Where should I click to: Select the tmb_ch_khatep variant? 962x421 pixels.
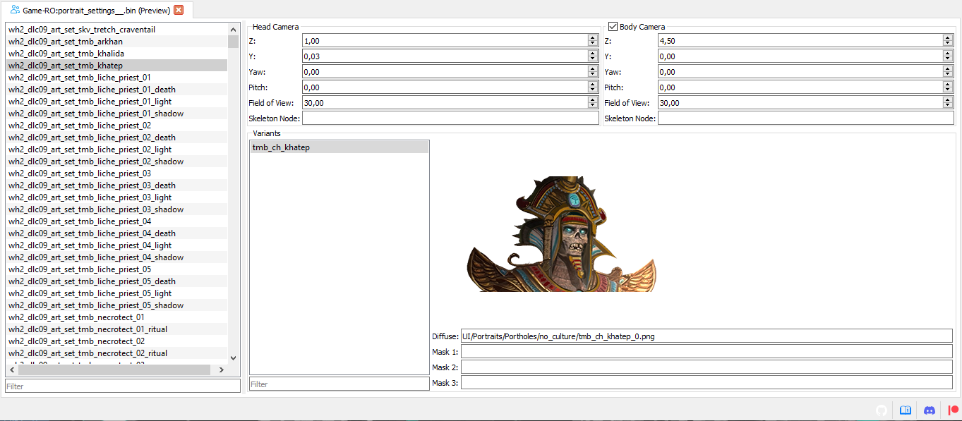(x=339, y=147)
